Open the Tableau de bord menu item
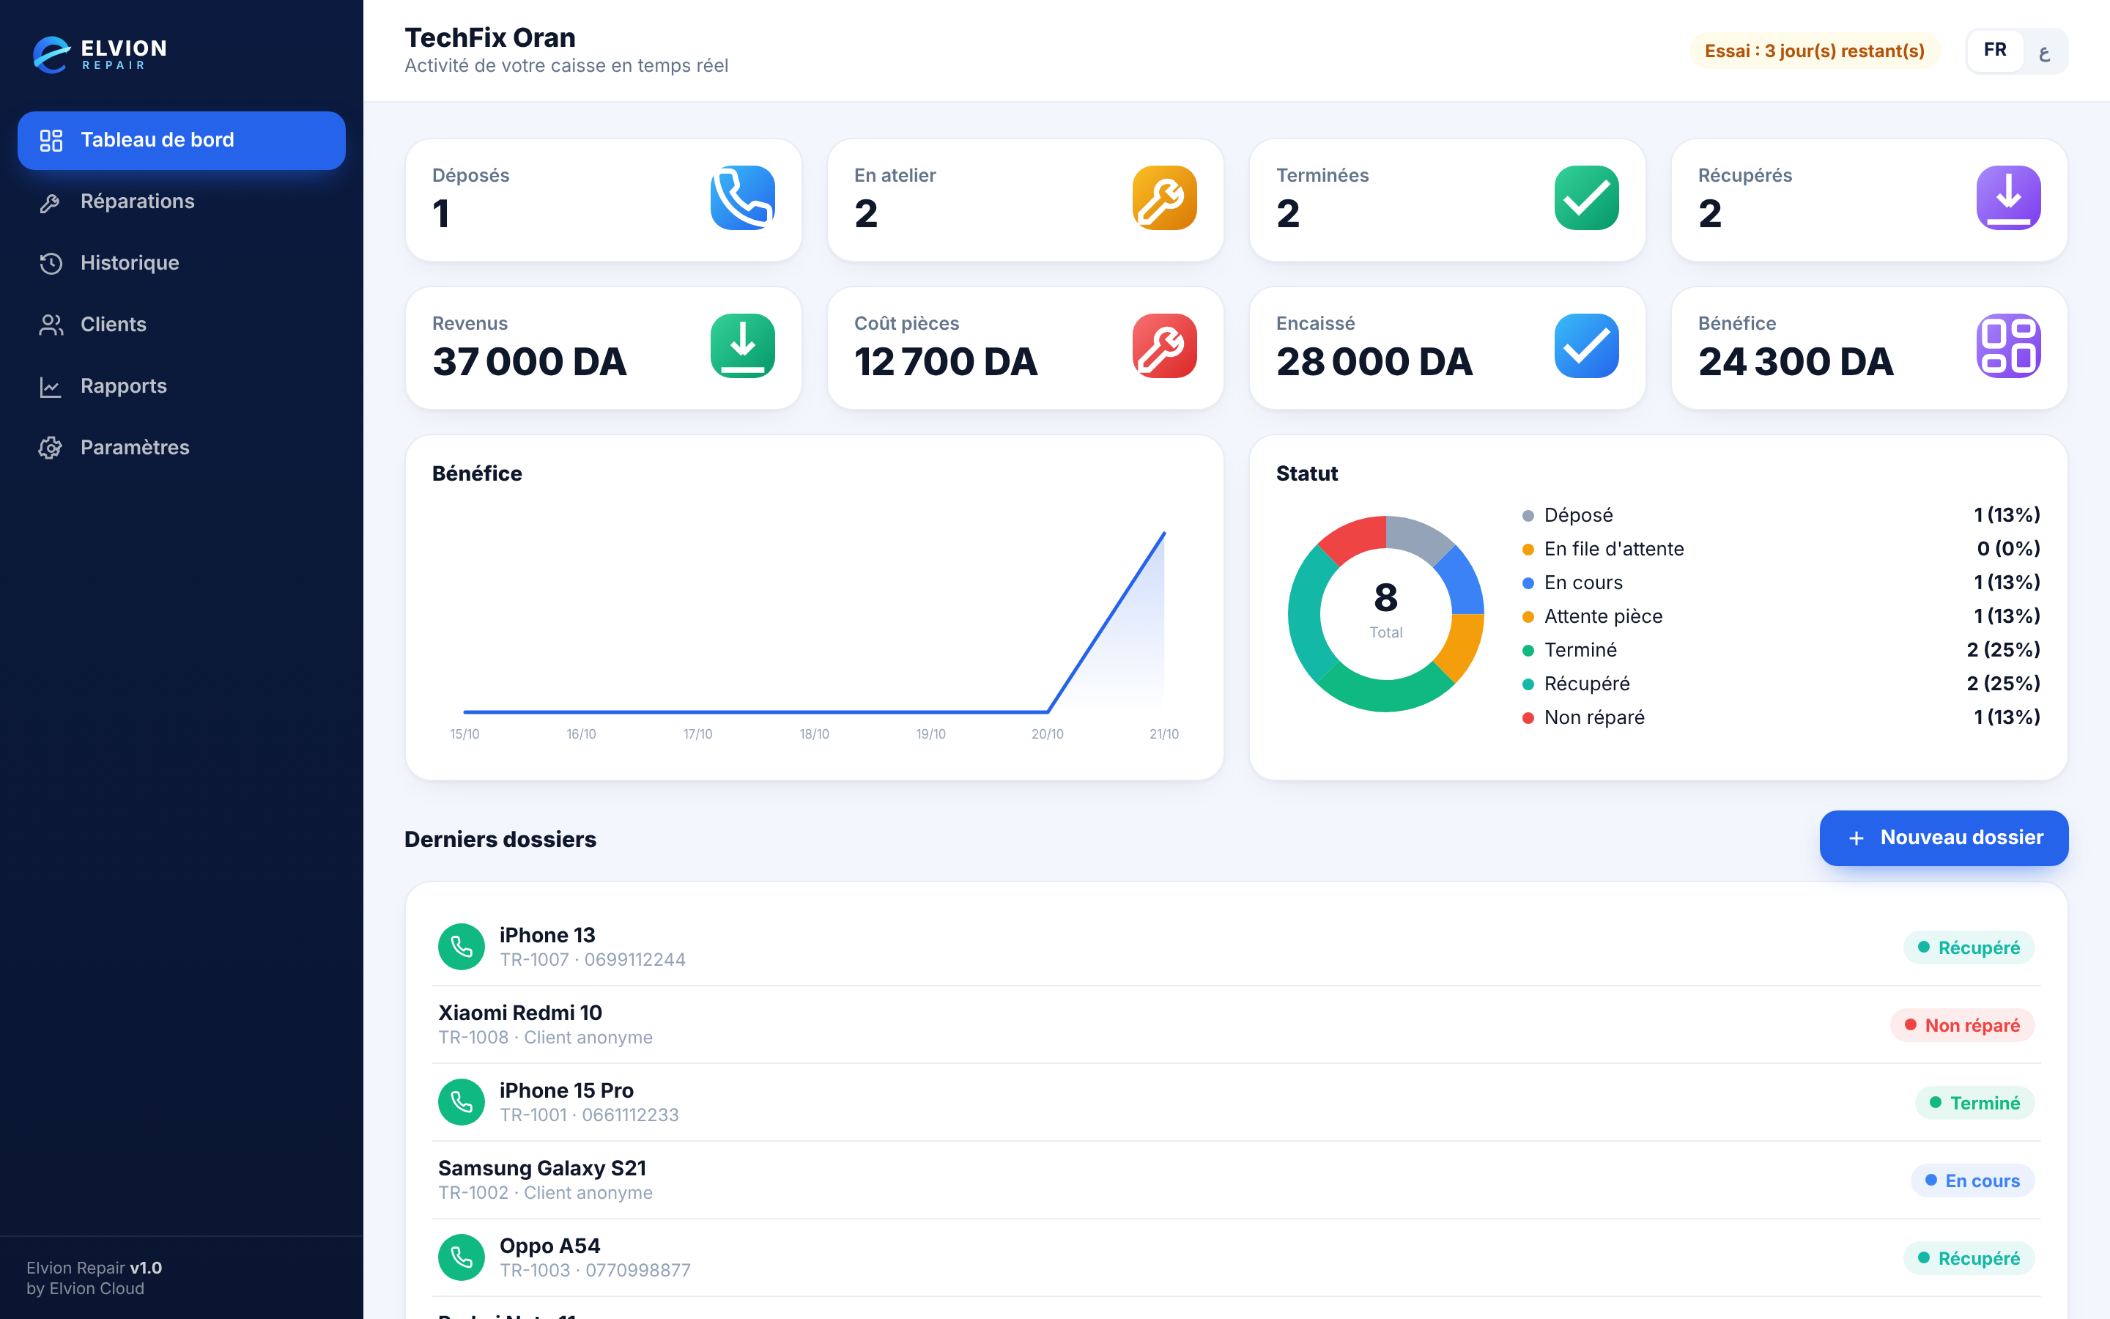The image size is (2110, 1319). pyautogui.click(x=182, y=141)
